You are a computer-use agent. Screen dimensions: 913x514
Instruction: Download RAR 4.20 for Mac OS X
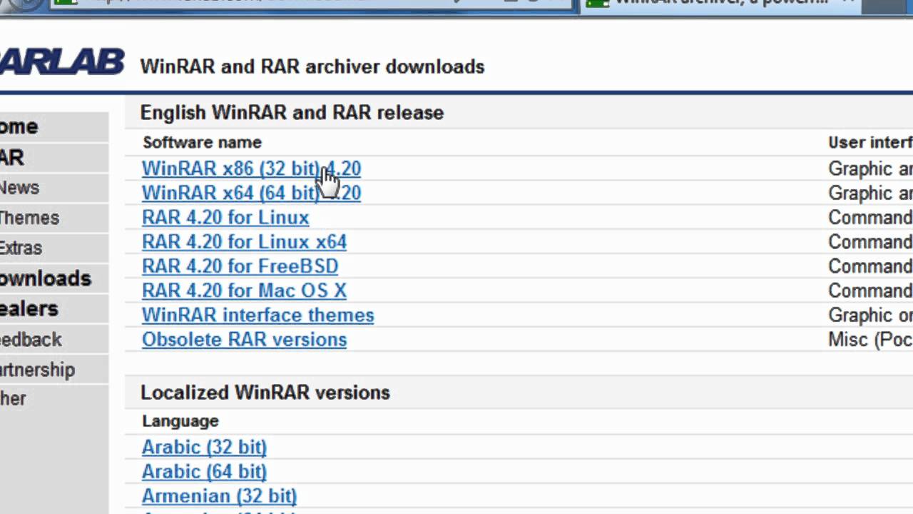point(244,291)
